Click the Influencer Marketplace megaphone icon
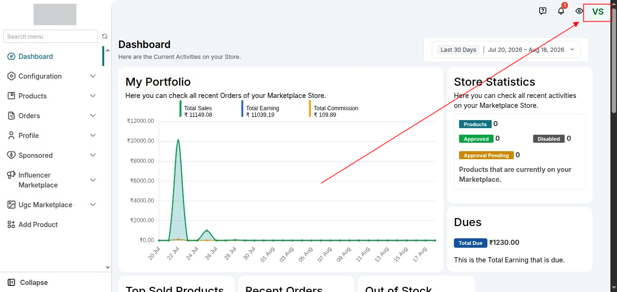Viewport: 617px width, 292px height. [11, 175]
